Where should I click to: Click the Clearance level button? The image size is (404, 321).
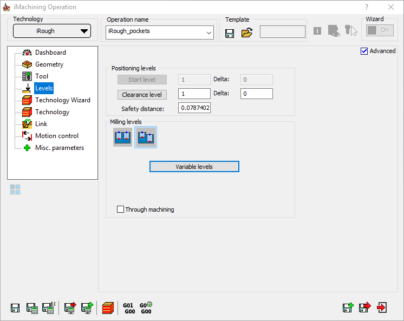pos(142,95)
